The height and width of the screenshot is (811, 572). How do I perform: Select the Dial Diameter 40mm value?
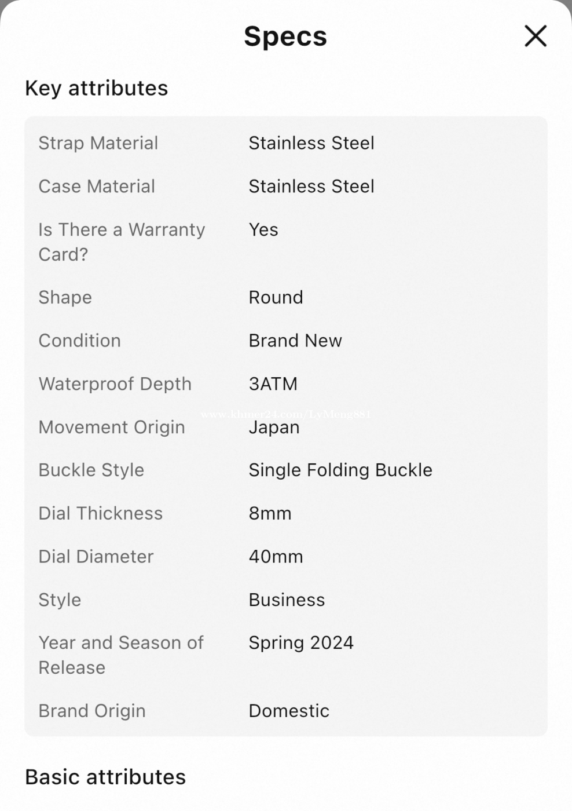(276, 557)
